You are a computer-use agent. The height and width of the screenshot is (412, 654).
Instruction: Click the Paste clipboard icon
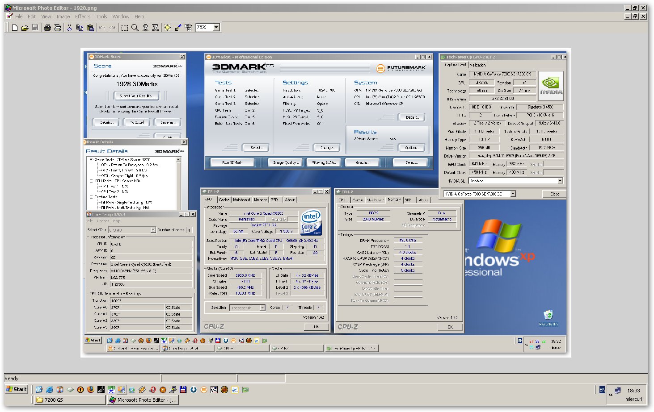pos(90,28)
